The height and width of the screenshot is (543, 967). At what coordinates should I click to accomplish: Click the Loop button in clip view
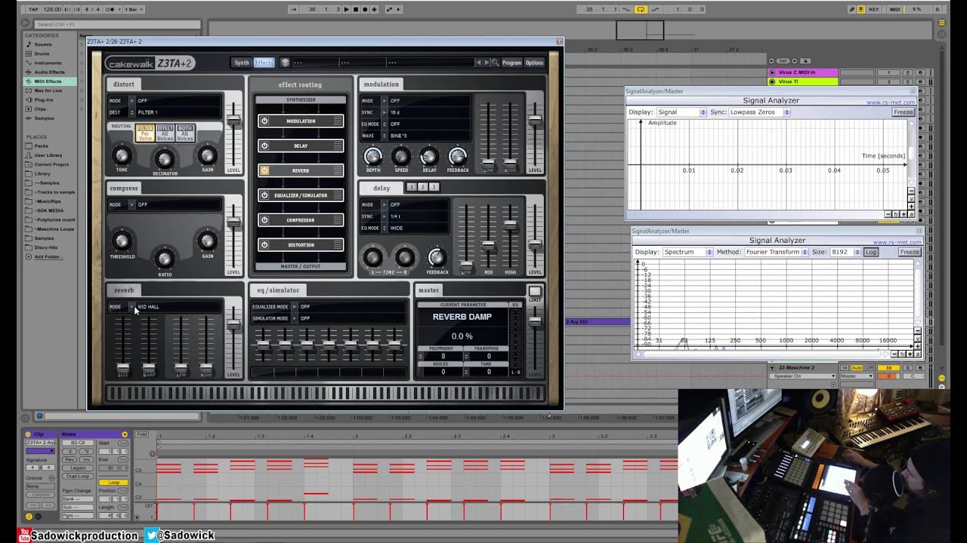(x=114, y=482)
